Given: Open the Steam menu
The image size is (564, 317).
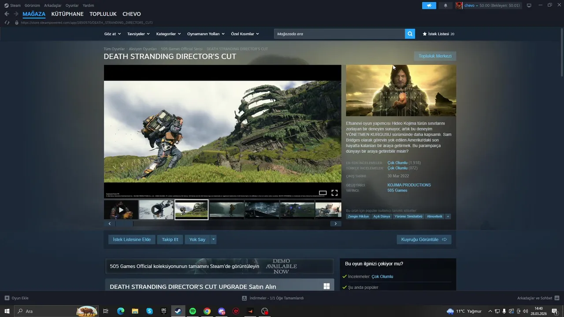Looking at the screenshot, I should (15, 5).
